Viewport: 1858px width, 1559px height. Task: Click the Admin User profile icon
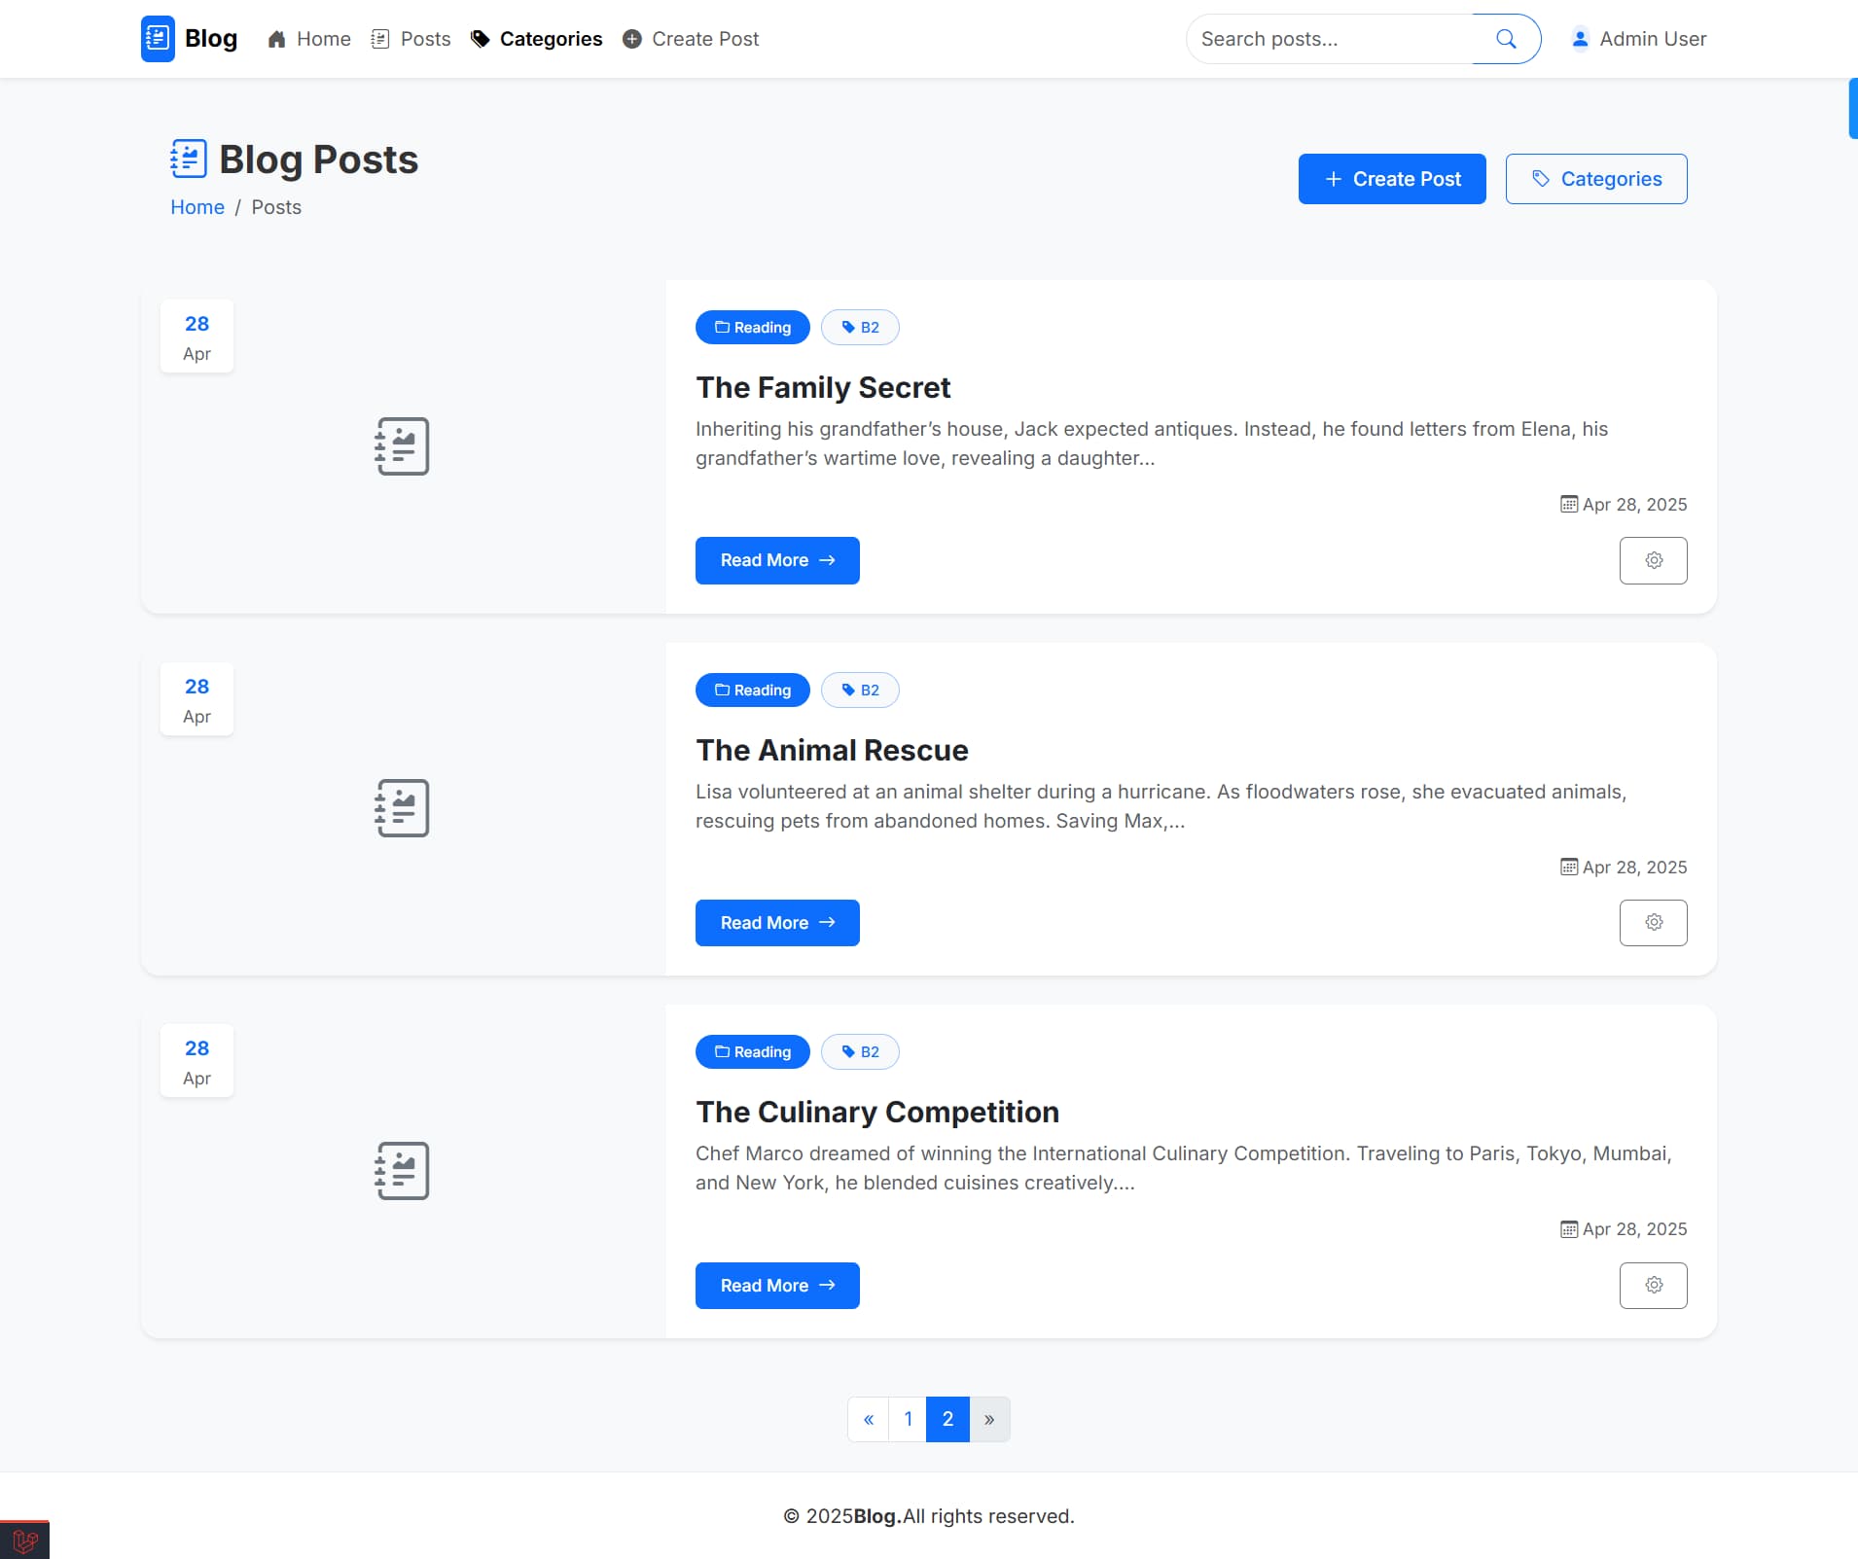1579,39
